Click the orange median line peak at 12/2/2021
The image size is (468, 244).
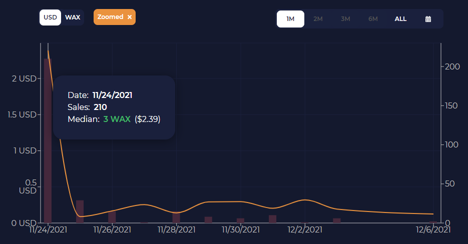click(305, 200)
